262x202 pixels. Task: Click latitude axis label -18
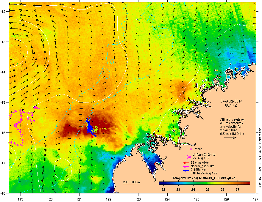point(3,193)
